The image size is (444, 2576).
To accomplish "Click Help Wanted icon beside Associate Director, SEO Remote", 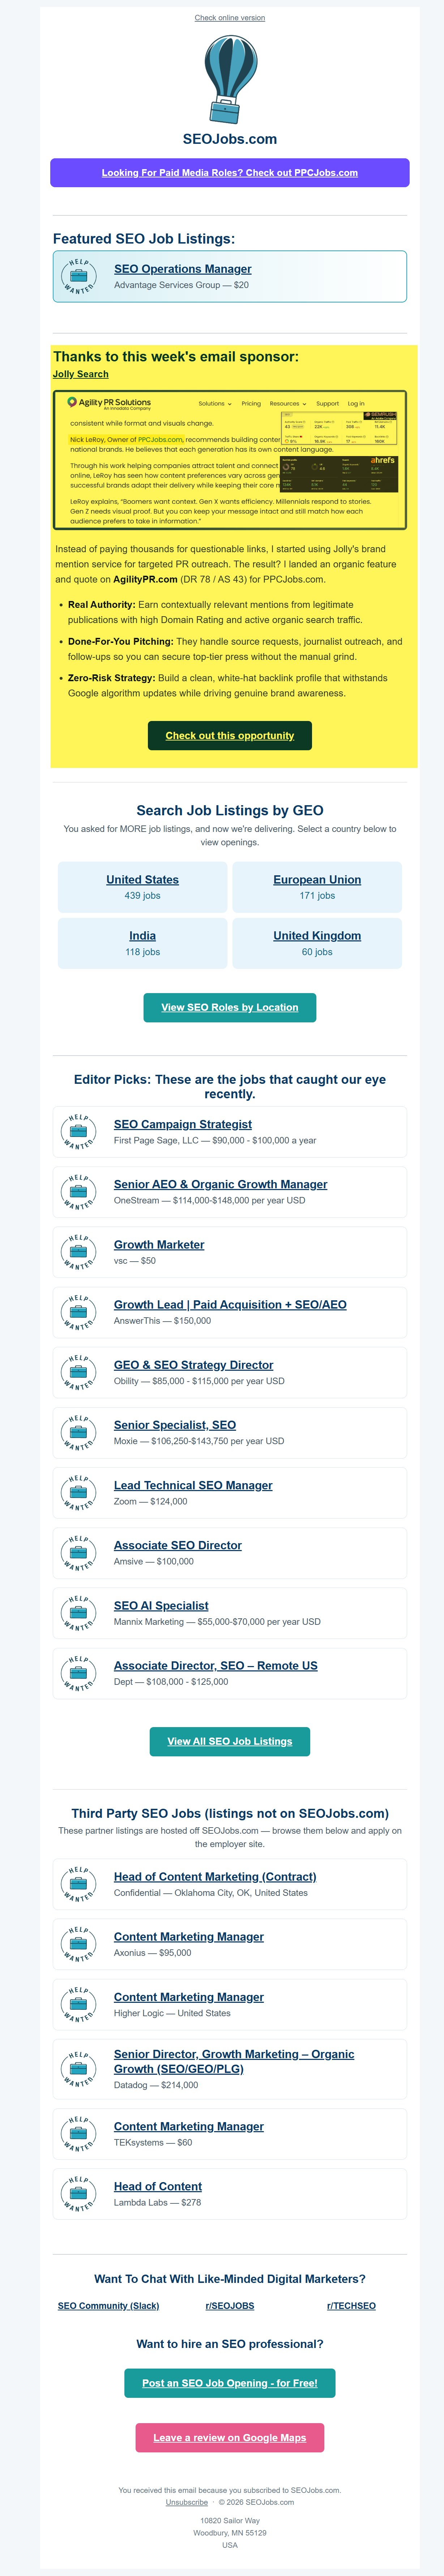I will tap(78, 1672).
